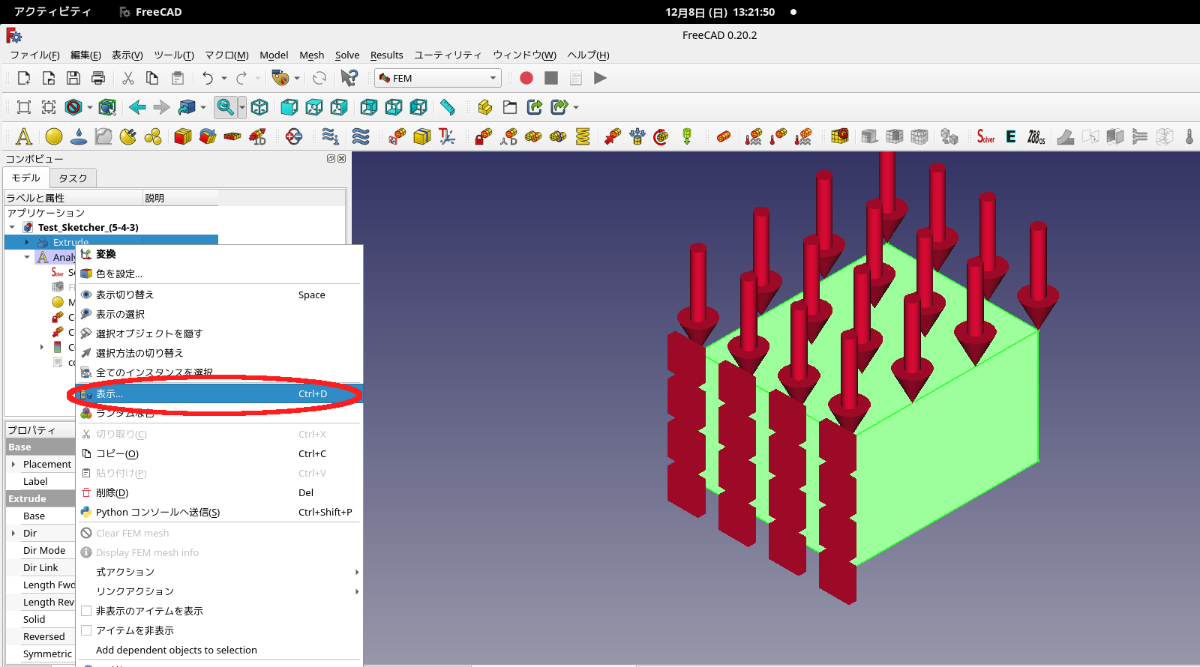Click the Fit Selection view icon
The height and width of the screenshot is (667, 1200).
[x=49, y=107]
